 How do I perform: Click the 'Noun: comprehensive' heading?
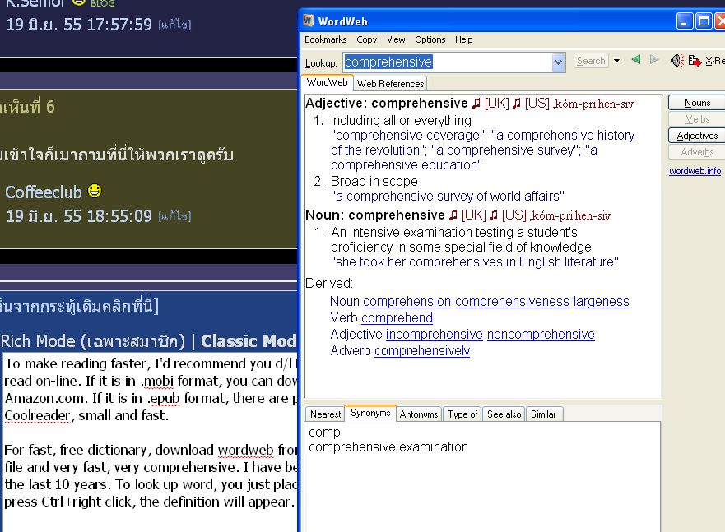(x=375, y=215)
